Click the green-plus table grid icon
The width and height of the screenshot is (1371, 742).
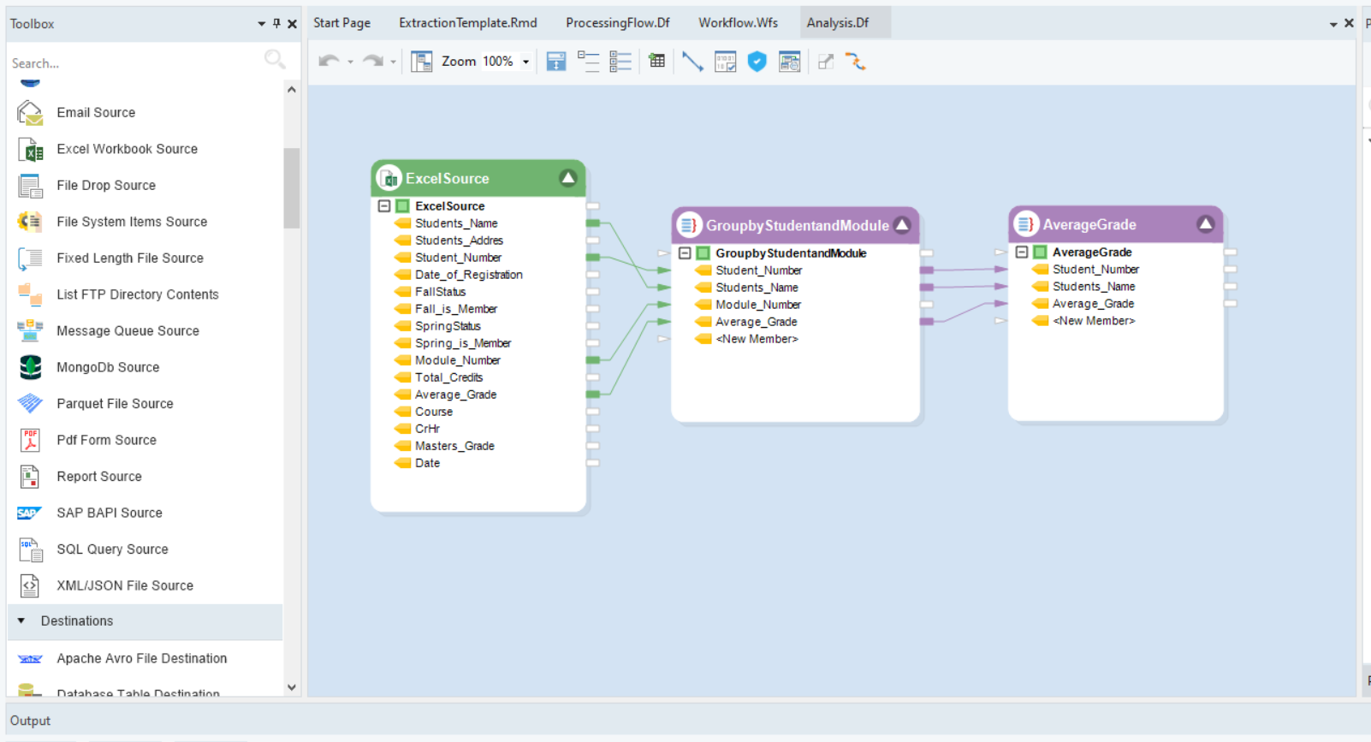tap(656, 62)
